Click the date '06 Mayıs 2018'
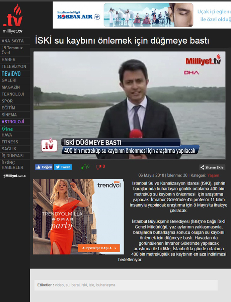The width and height of the screenshot is (231, 302). 151,175
